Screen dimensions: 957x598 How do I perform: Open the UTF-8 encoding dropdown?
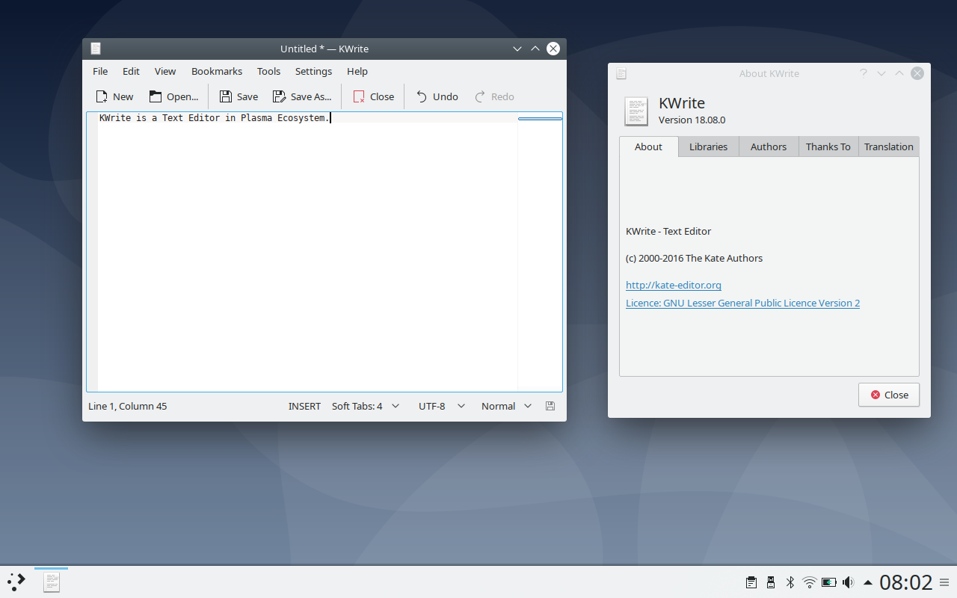point(441,406)
